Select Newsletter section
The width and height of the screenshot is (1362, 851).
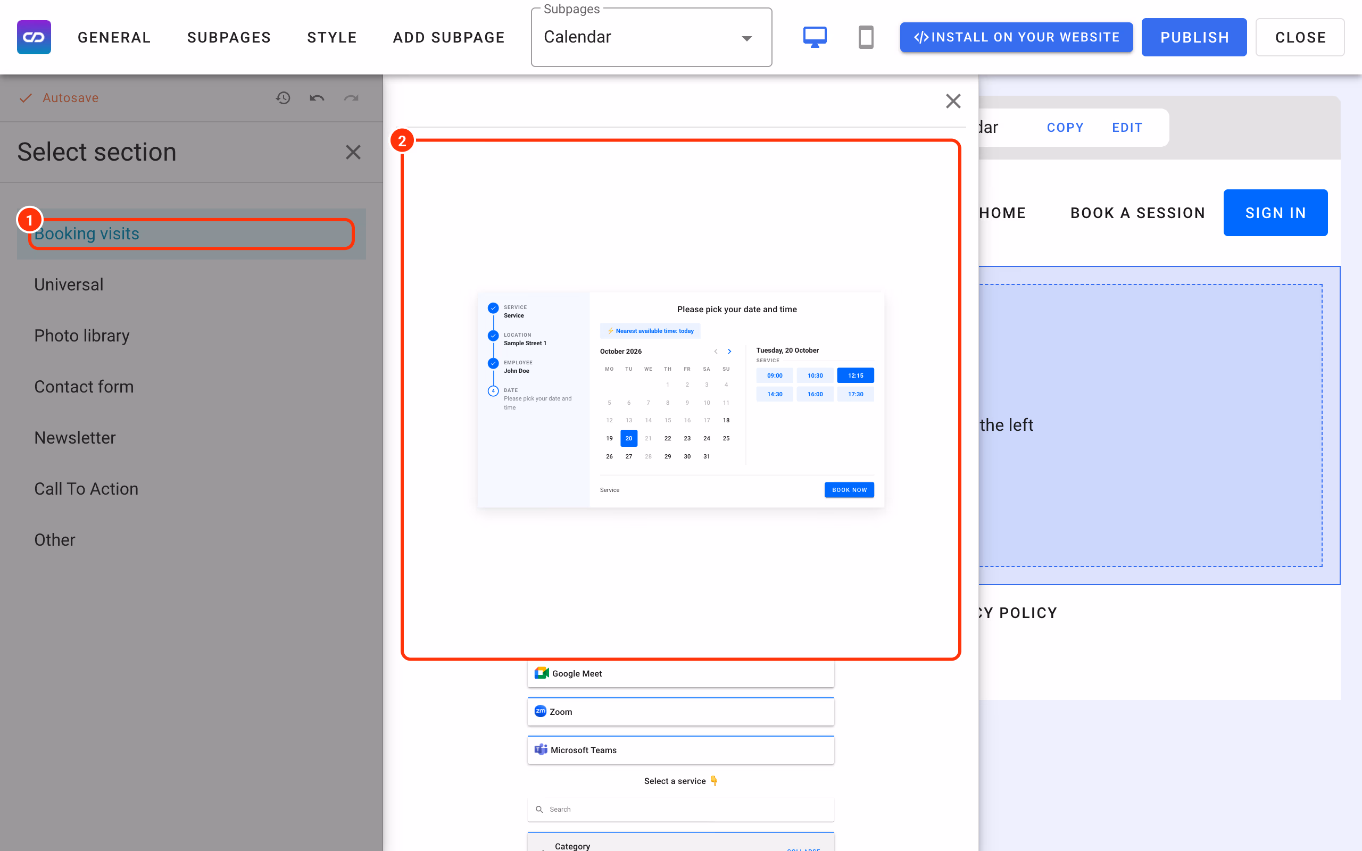tap(192, 438)
